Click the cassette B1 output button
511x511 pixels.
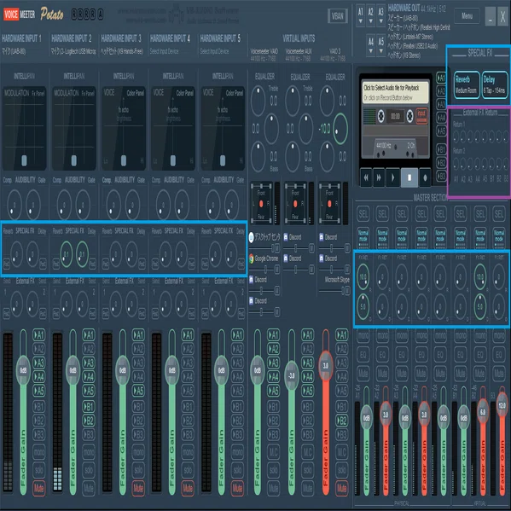pyautogui.click(x=441, y=149)
